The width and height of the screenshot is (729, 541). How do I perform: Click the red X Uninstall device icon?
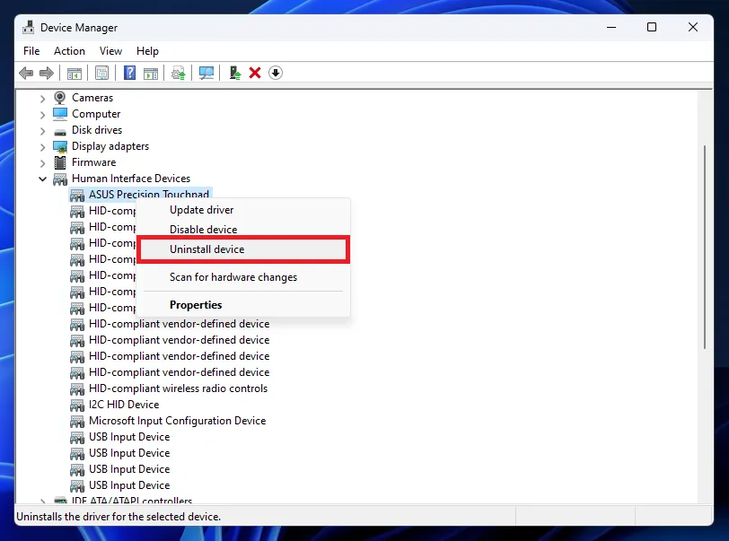(255, 73)
